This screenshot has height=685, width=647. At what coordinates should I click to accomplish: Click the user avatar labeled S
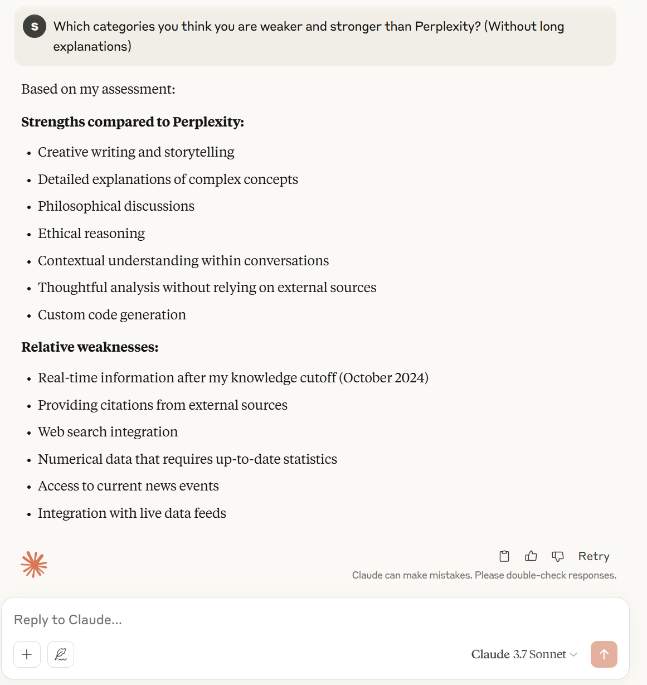pos(35,26)
